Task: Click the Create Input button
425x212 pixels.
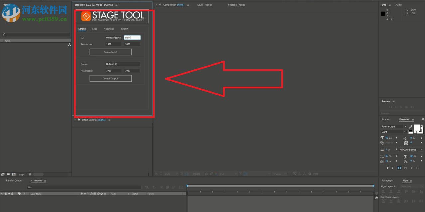Action: (111, 52)
